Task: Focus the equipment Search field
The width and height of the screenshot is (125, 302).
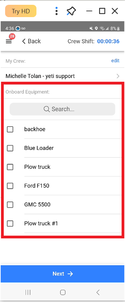Action: coord(62,109)
